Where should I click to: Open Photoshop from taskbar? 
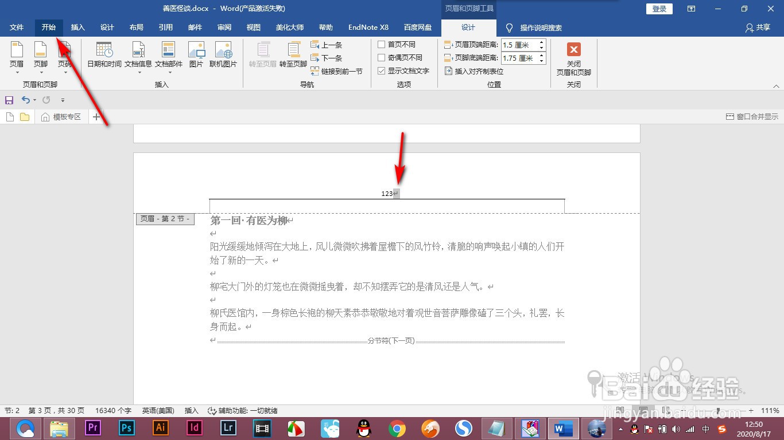coord(127,428)
